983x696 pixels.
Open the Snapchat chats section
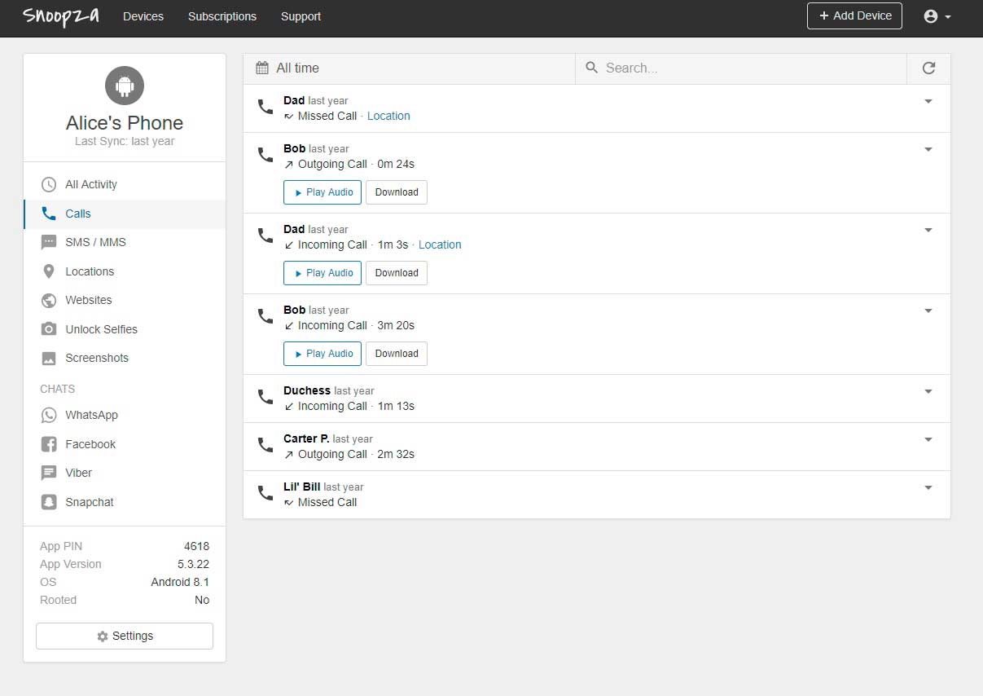89,502
